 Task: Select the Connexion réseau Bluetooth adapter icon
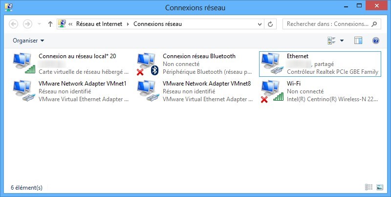(x=148, y=64)
